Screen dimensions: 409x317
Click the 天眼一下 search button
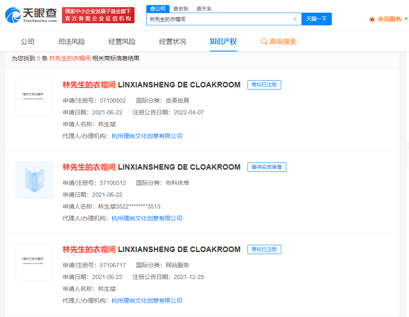pyautogui.click(x=316, y=19)
